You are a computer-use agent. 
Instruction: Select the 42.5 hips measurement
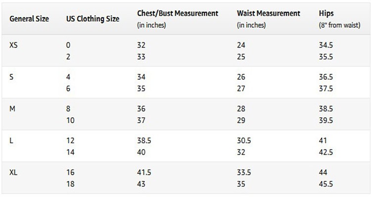pyautogui.click(x=326, y=152)
